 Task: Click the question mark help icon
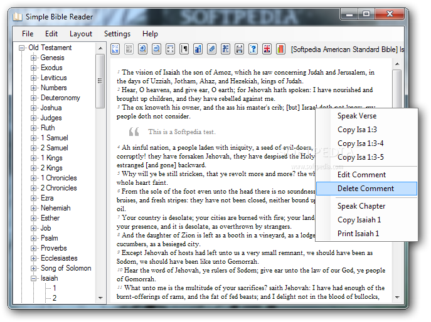point(253,49)
